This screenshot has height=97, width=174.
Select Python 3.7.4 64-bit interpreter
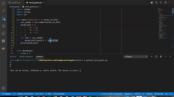25,94
